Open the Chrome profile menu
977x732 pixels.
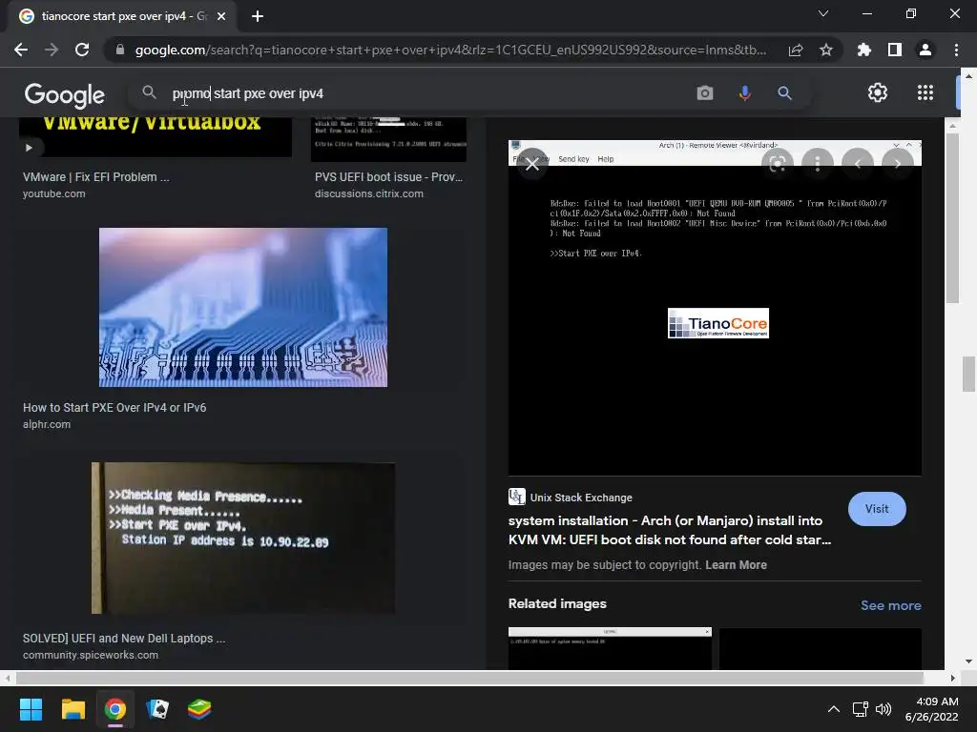click(x=925, y=50)
